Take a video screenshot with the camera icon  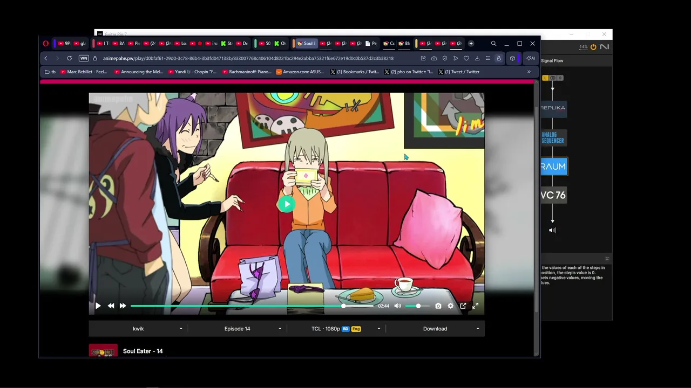click(438, 306)
